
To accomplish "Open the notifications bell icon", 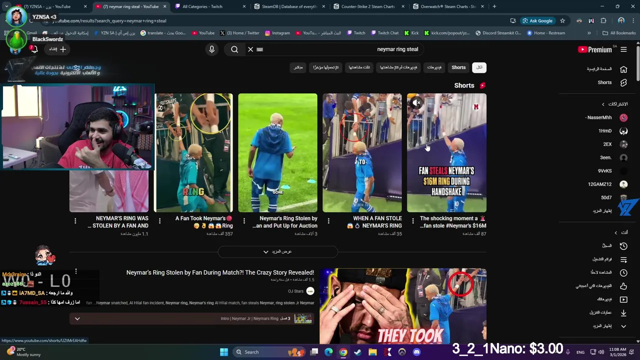I will pos(33,49).
